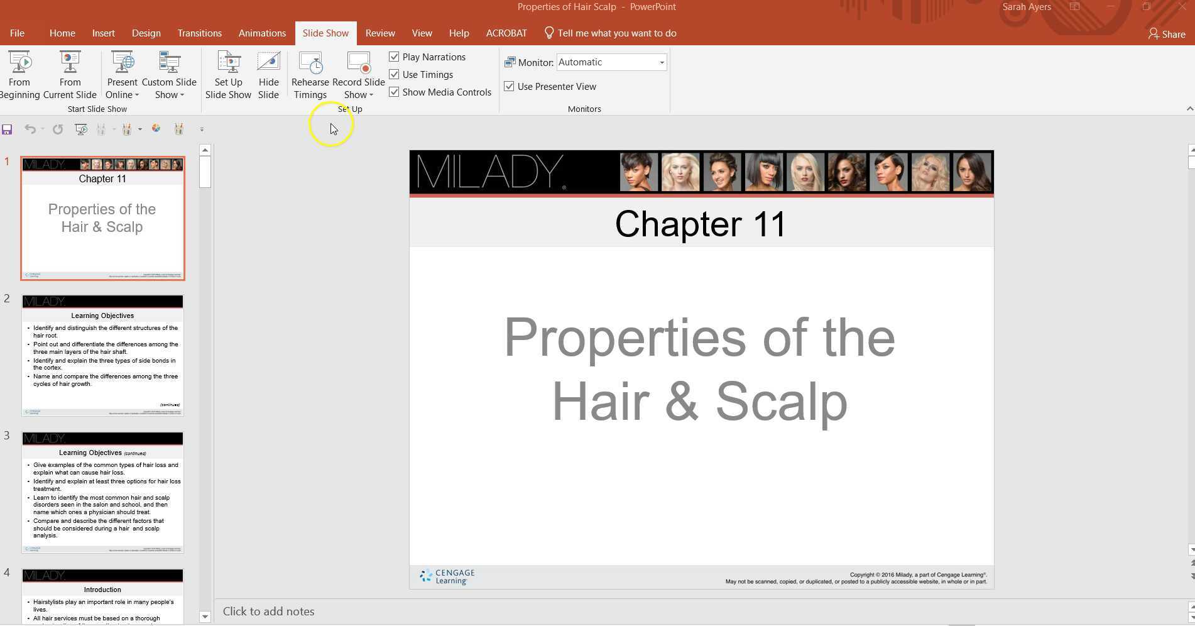Expand Record Slide Show options
This screenshot has height=626, width=1195.
(x=359, y=95)
